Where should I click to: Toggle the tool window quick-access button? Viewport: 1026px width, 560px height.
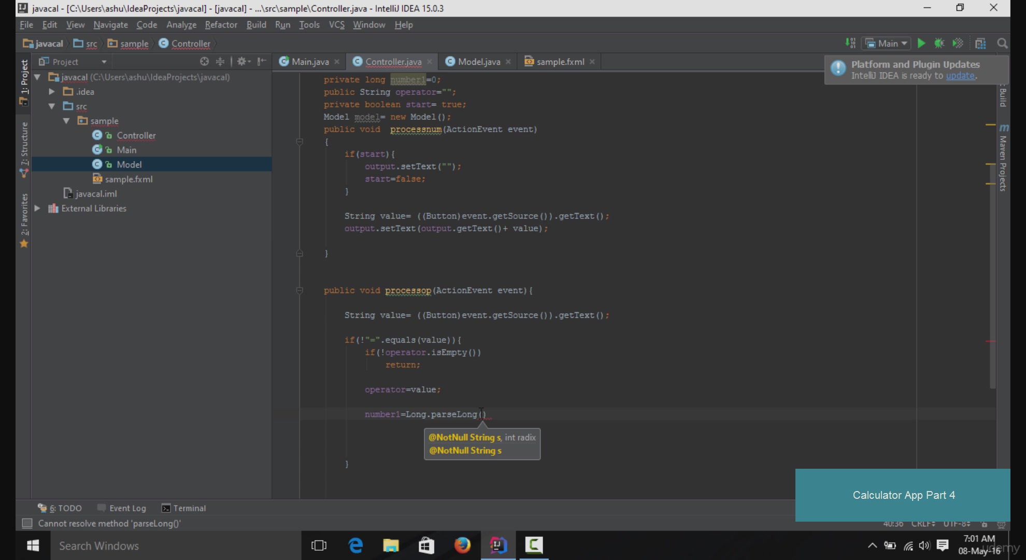(27, 523)
